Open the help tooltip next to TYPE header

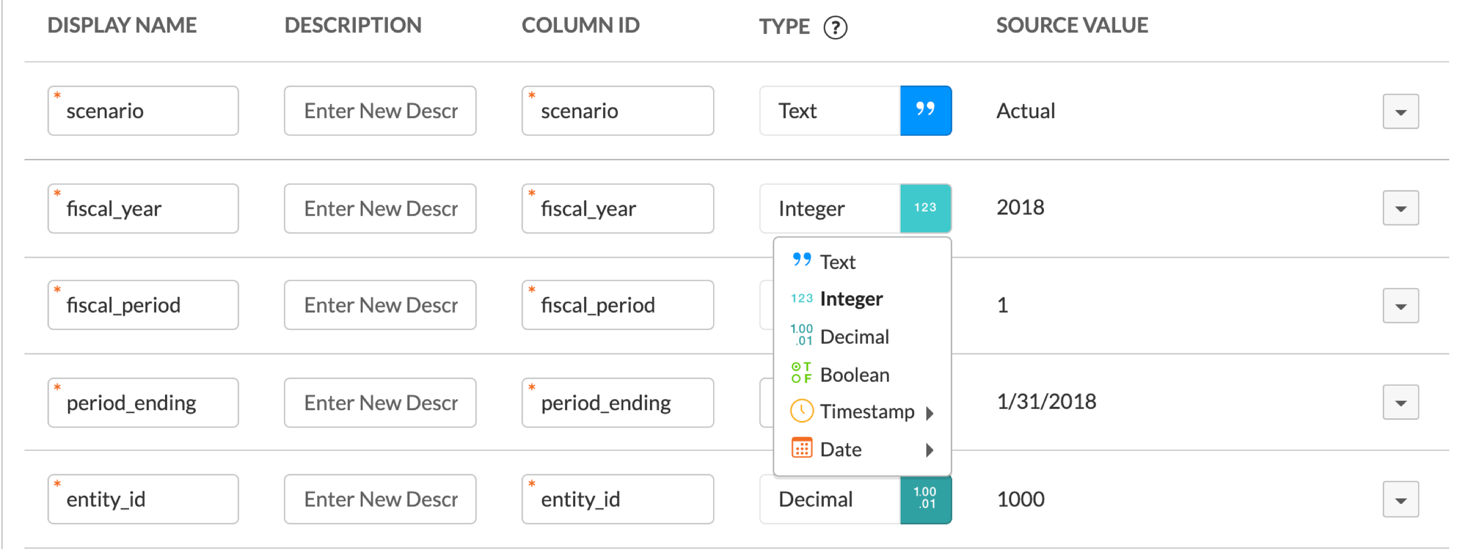pos(835,27)
